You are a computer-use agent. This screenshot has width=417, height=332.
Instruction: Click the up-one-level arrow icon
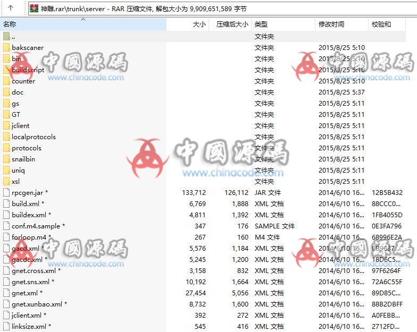point(11,8)
